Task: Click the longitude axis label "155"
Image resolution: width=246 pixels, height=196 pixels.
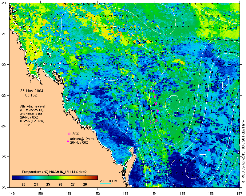Action: point(183,194)
